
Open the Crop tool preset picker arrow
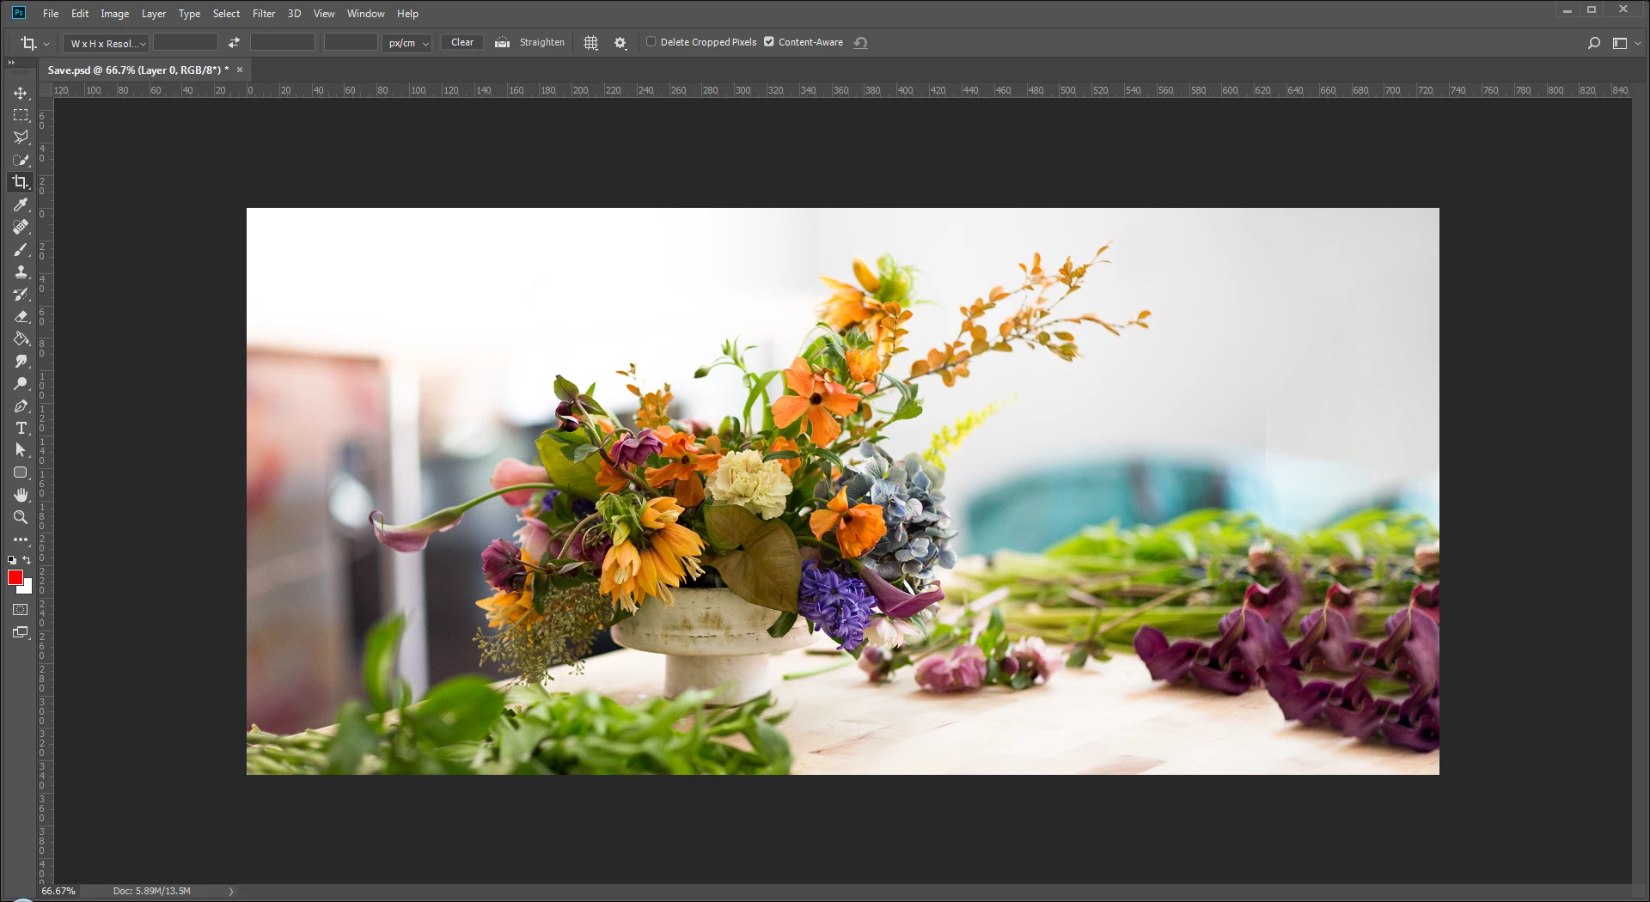coord(46,44)
